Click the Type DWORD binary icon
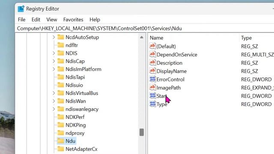Screen dimensions: 274x154 coord(152,104)
